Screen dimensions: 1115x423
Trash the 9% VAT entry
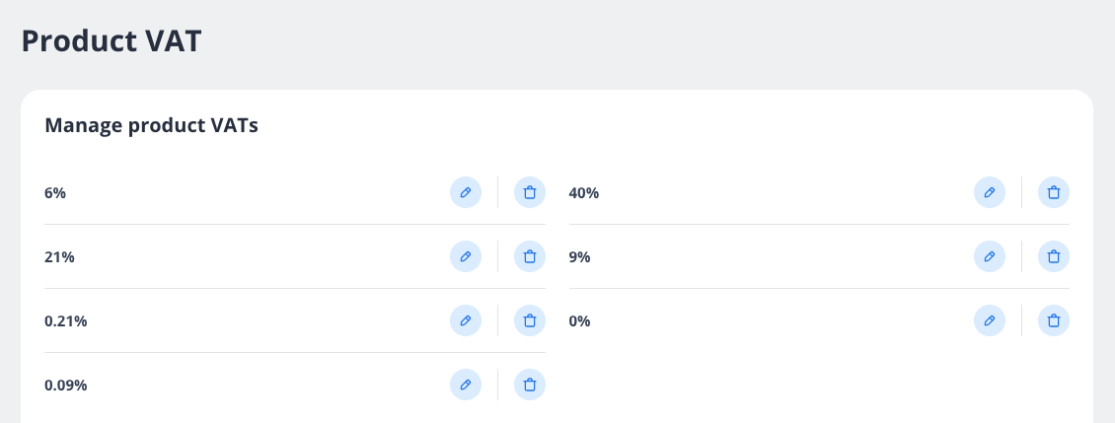point(1054,256)
